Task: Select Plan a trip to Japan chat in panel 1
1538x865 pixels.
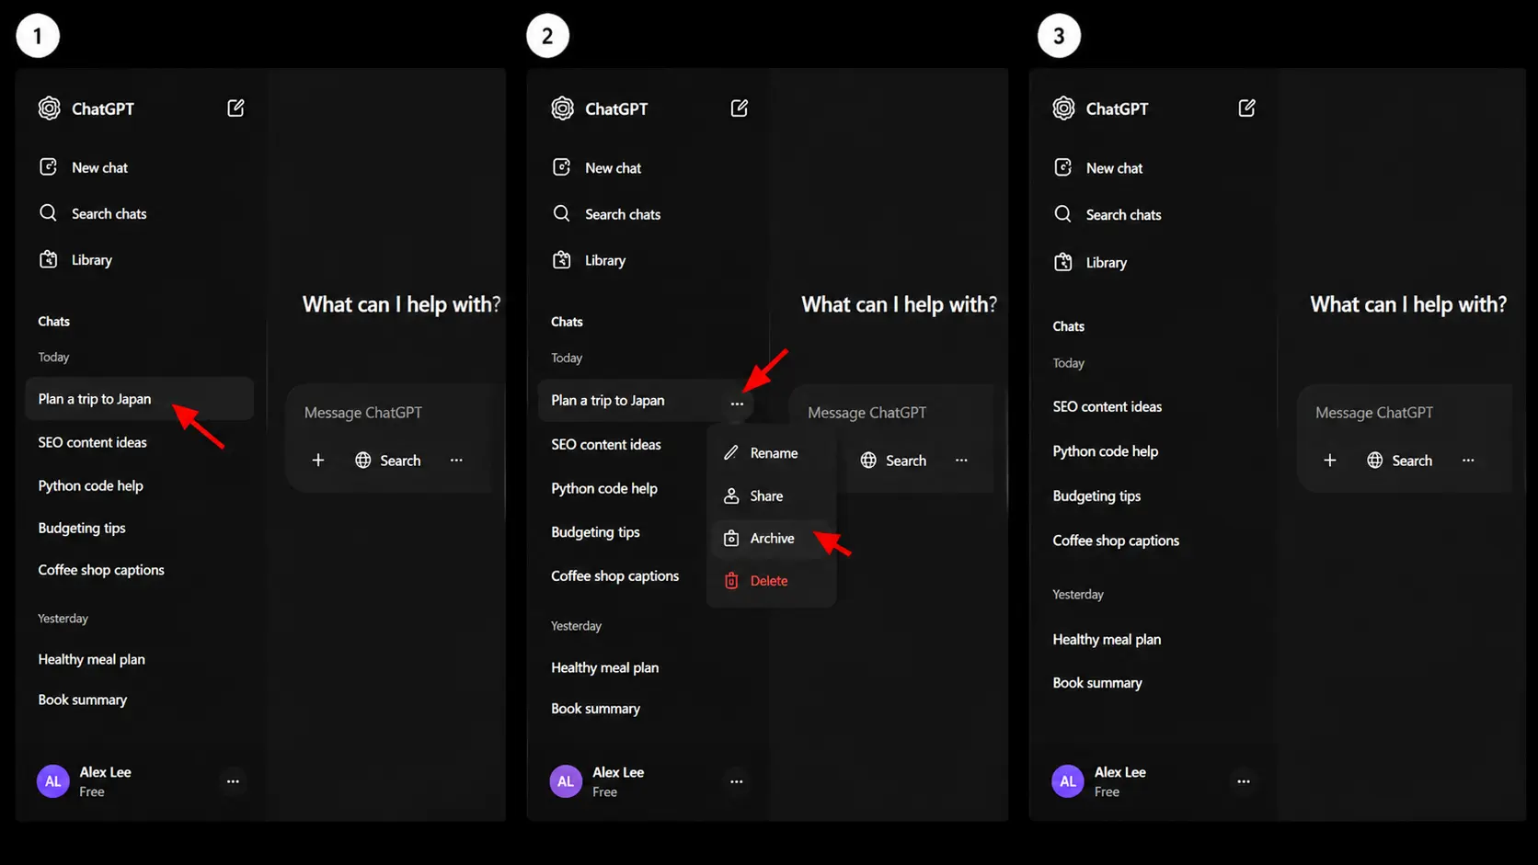Action: [139, 399]
